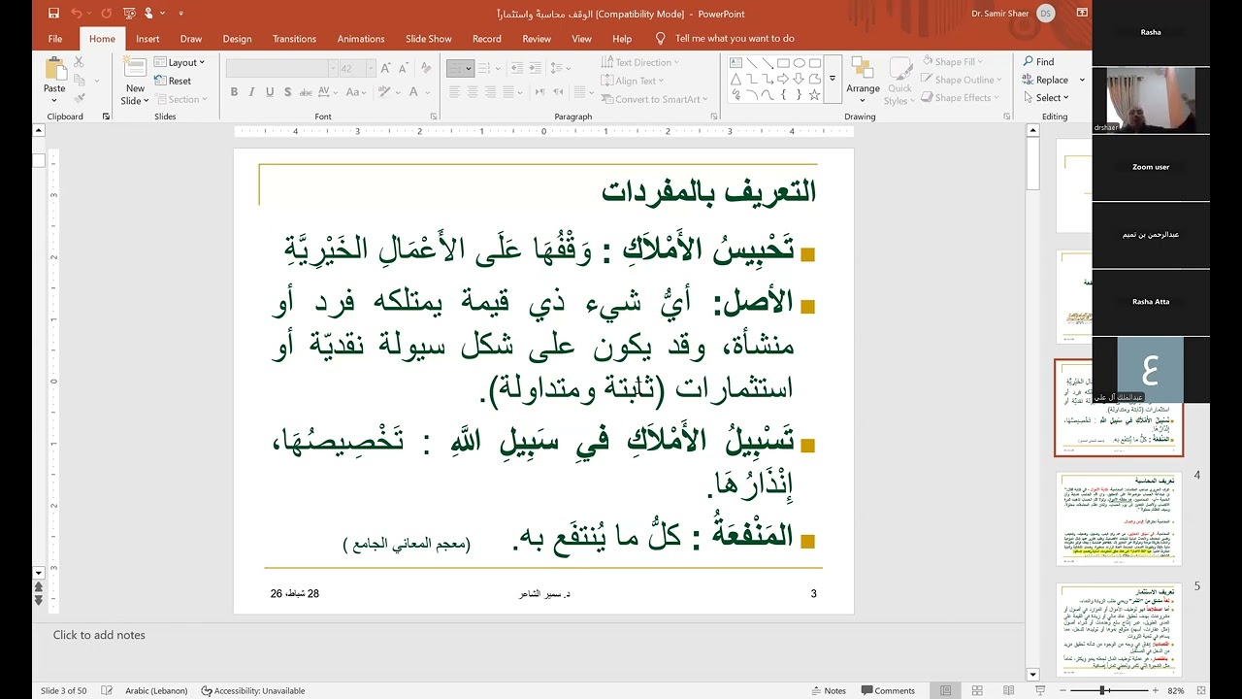Select slide 4 thumbnail in panel
This screenshot has width=1242, height=699.
click(x=1119, y=518)
